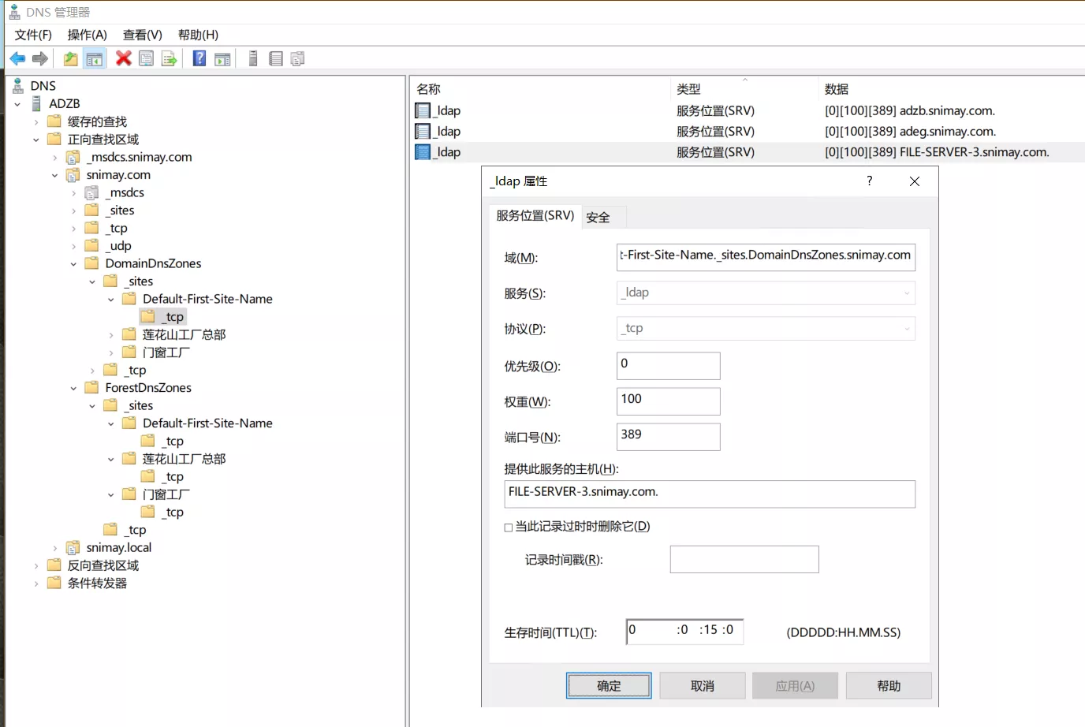Click the Export list toolbar icon
Viewport: 1085px width, 727px height.
point(169,58)
